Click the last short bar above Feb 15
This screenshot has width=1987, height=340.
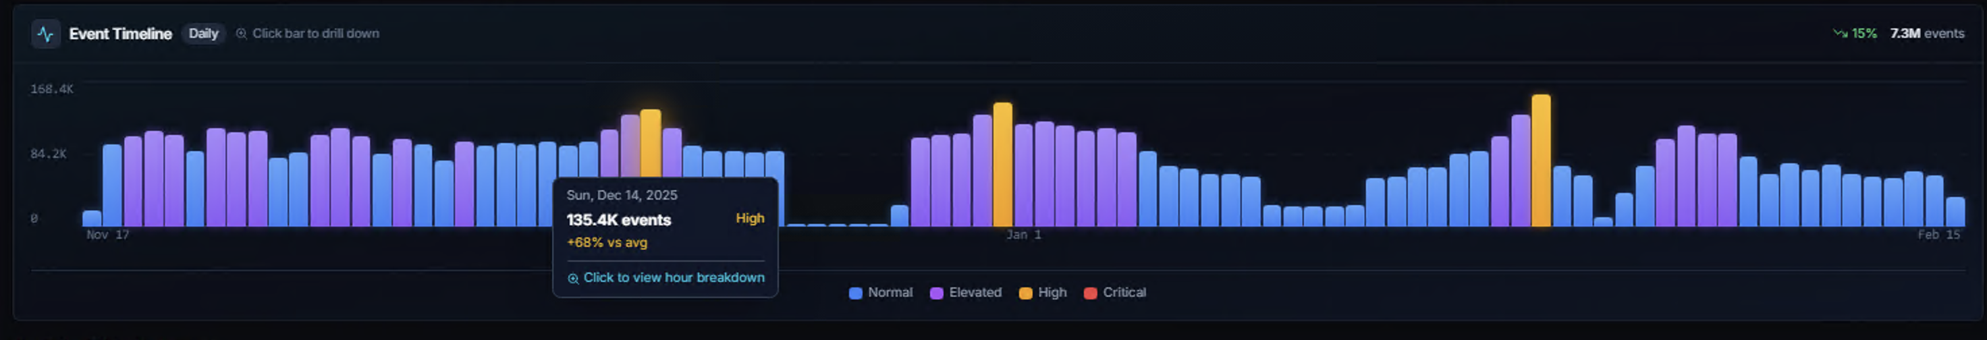point(1955,212)
